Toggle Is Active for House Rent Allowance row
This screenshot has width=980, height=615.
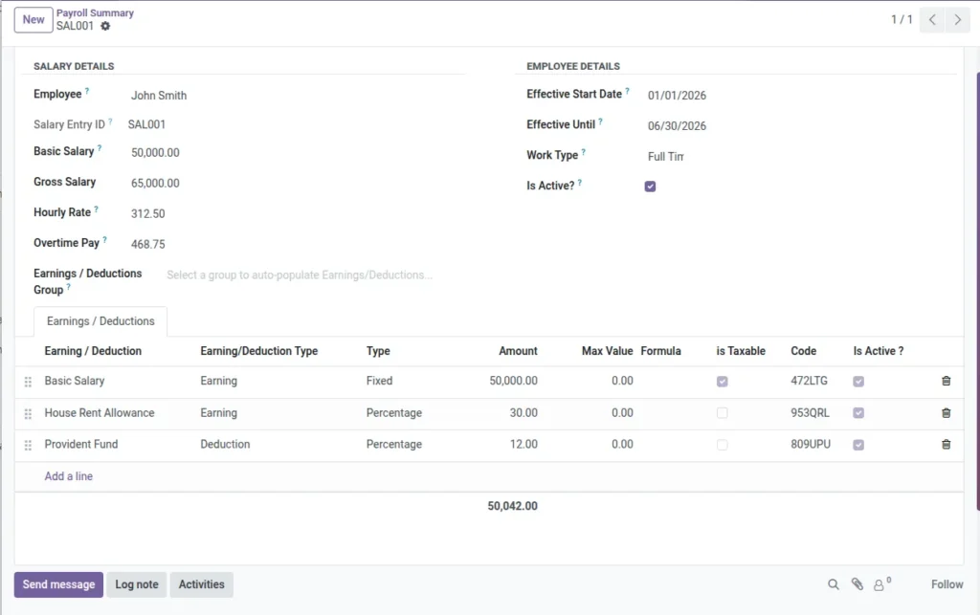[858, 413]
